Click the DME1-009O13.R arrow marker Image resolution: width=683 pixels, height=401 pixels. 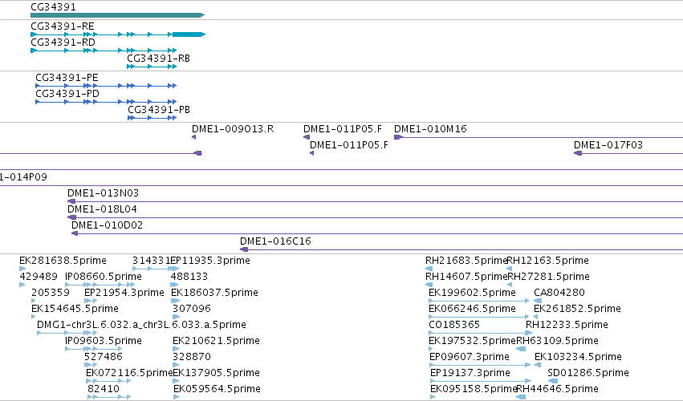coord(194,138)
